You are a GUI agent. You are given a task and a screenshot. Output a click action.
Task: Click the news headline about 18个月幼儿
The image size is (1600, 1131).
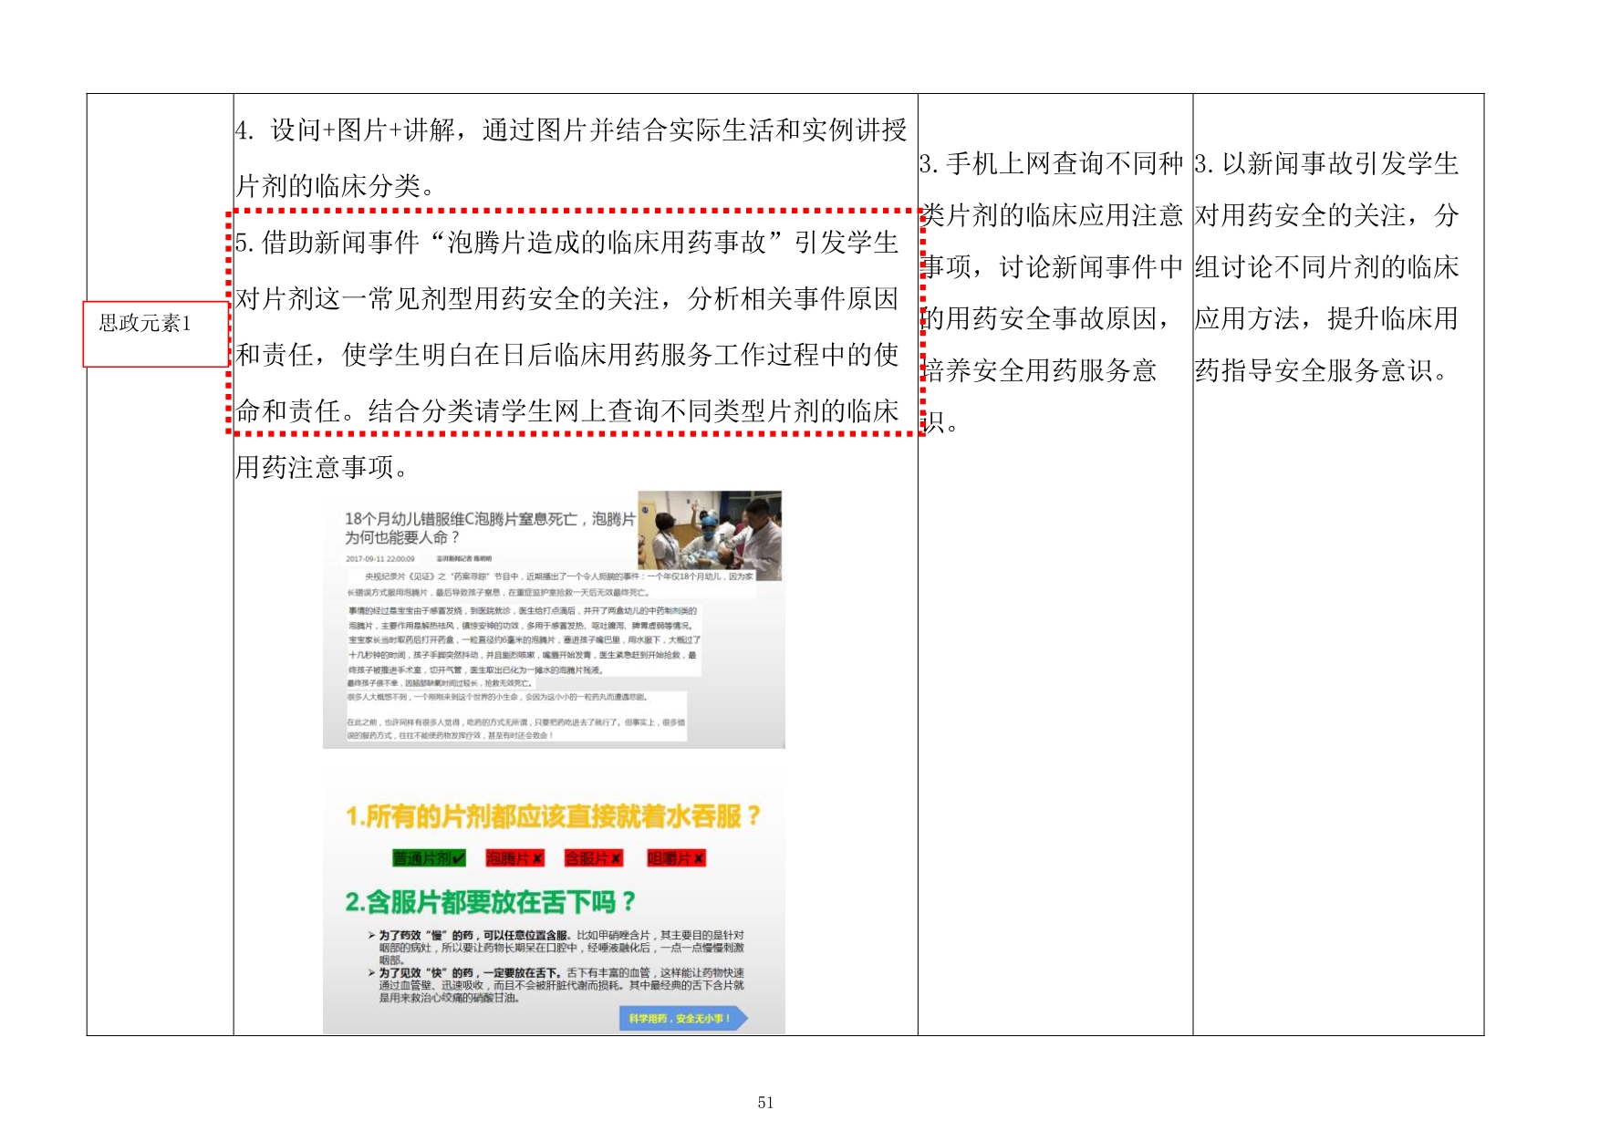pyautogui.click(x=489, y=528)
